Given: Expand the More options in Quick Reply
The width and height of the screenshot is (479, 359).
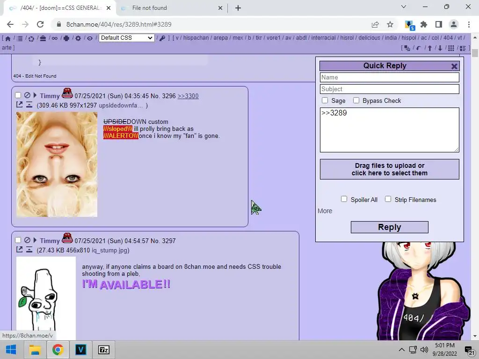Looking at the screenshot, I should [325, 211].
